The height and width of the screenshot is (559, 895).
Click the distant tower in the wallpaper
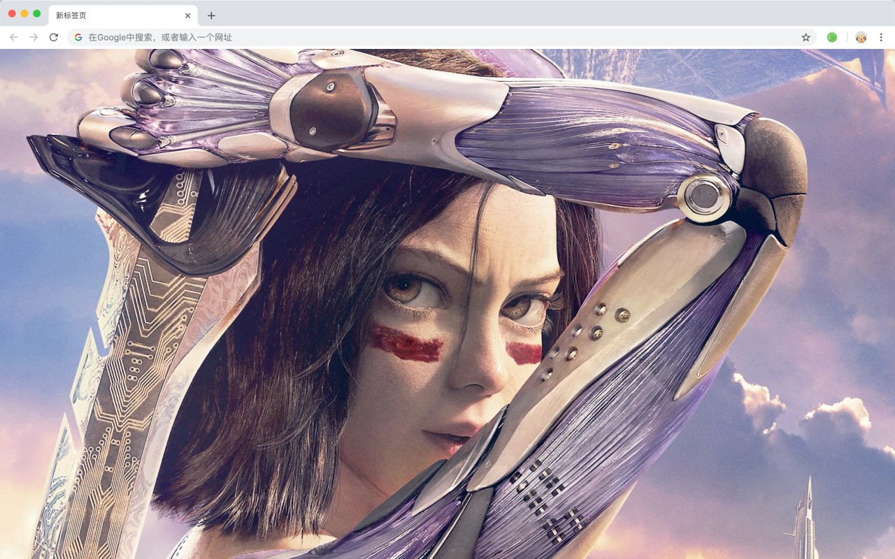tap(806, 521)
